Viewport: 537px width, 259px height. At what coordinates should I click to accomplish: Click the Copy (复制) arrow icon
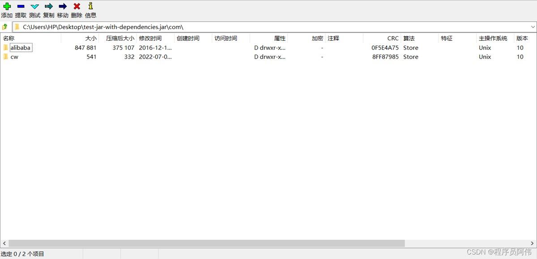click(x=48, y=6)
